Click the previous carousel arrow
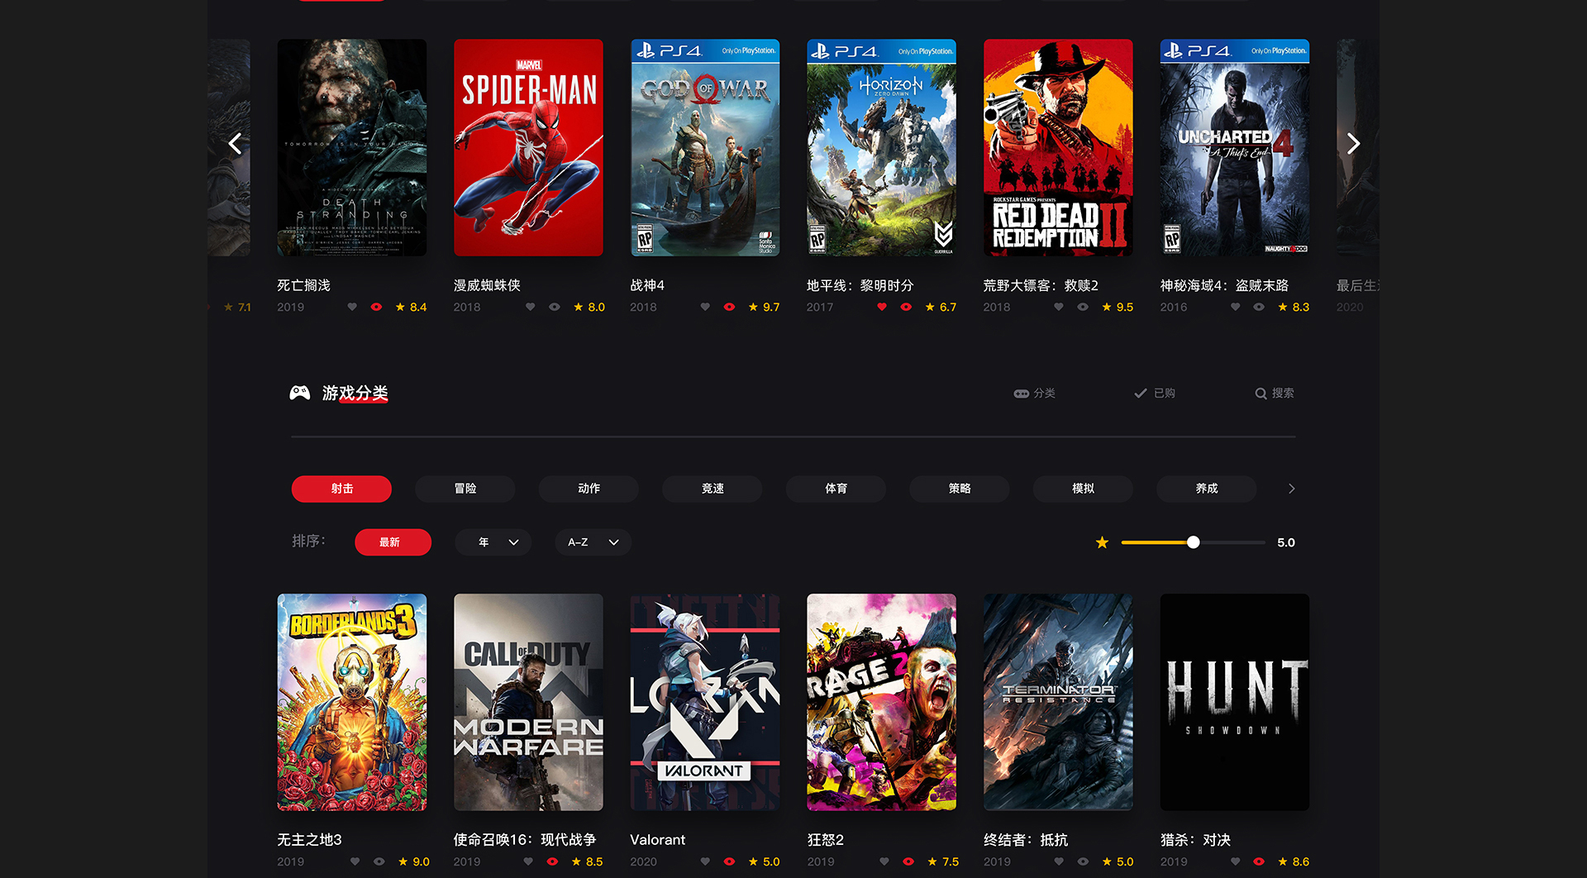The height and width of the screenshot is (878, 1587). click(236, 144)
